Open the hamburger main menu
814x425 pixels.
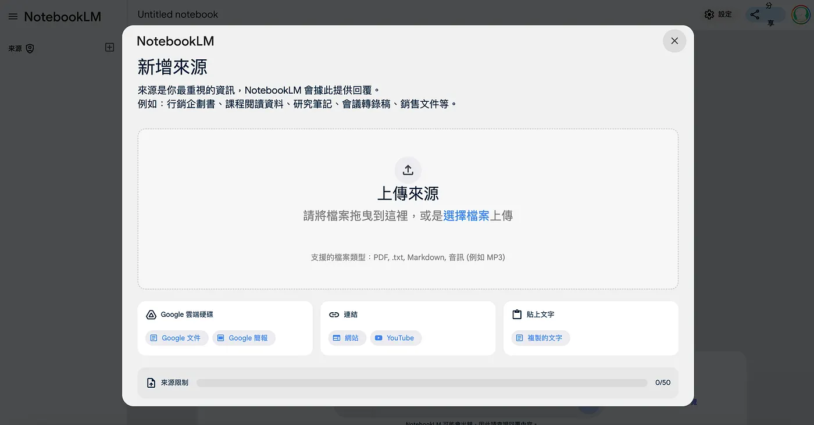(x=13, y=17)
